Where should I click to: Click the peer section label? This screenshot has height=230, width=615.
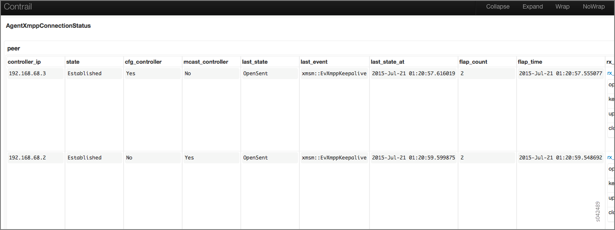[14, 48]
